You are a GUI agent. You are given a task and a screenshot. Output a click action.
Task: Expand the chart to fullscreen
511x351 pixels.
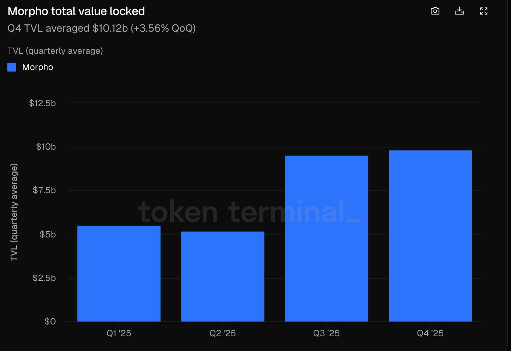484,11
